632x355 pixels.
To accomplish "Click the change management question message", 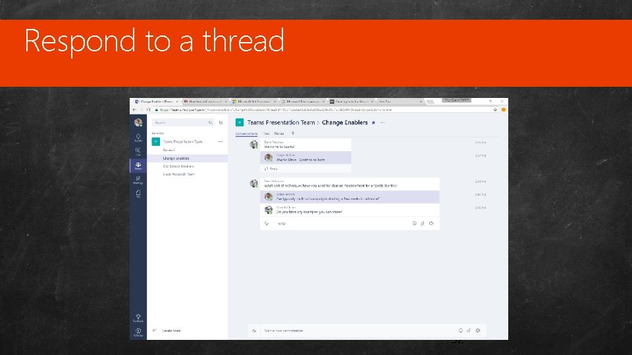I will click(x=330, y=186).
